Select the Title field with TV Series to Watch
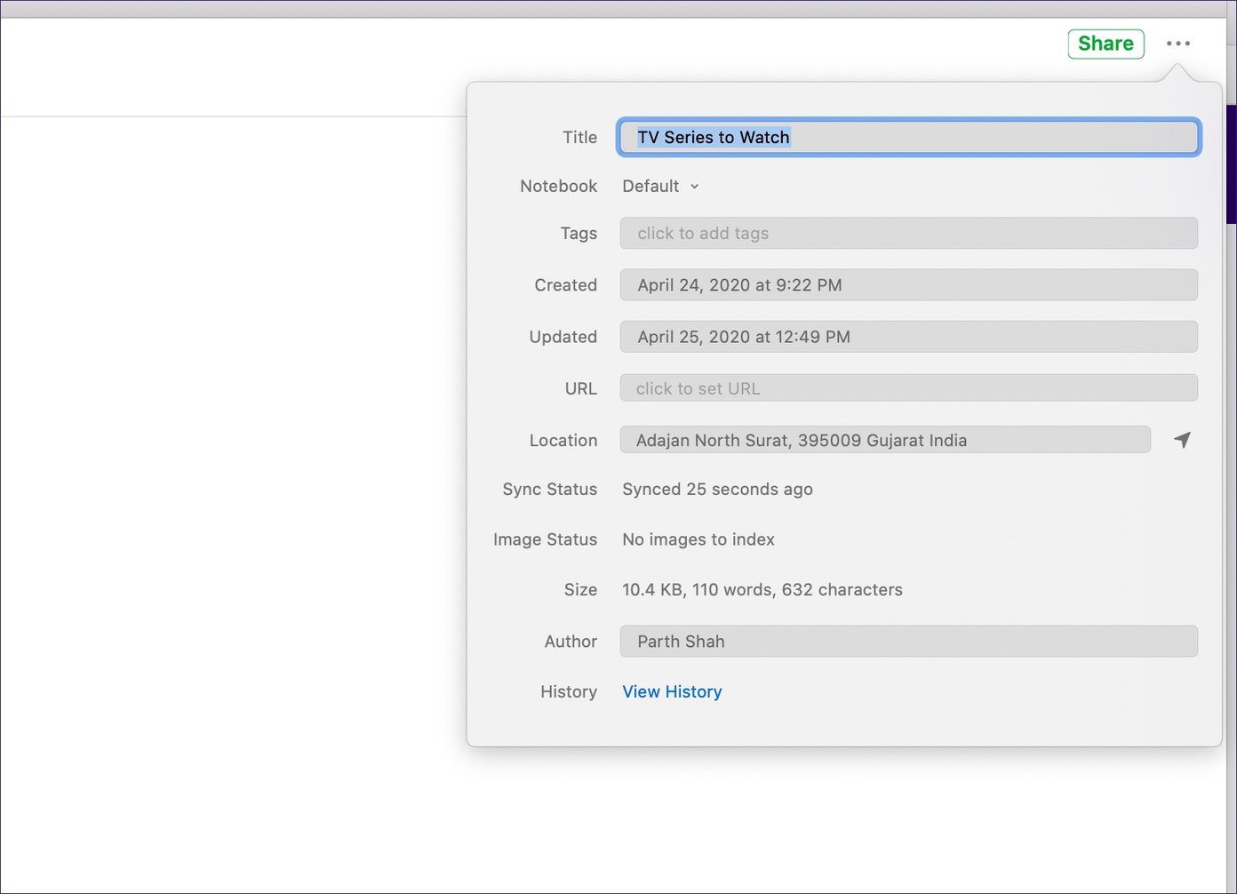Screen dimensions: 1237x894 [x=908, y=137]
